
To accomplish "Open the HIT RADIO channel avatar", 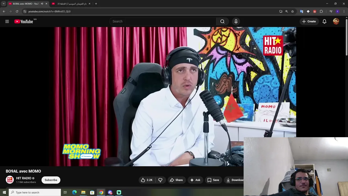I will [x=10, y=180].
